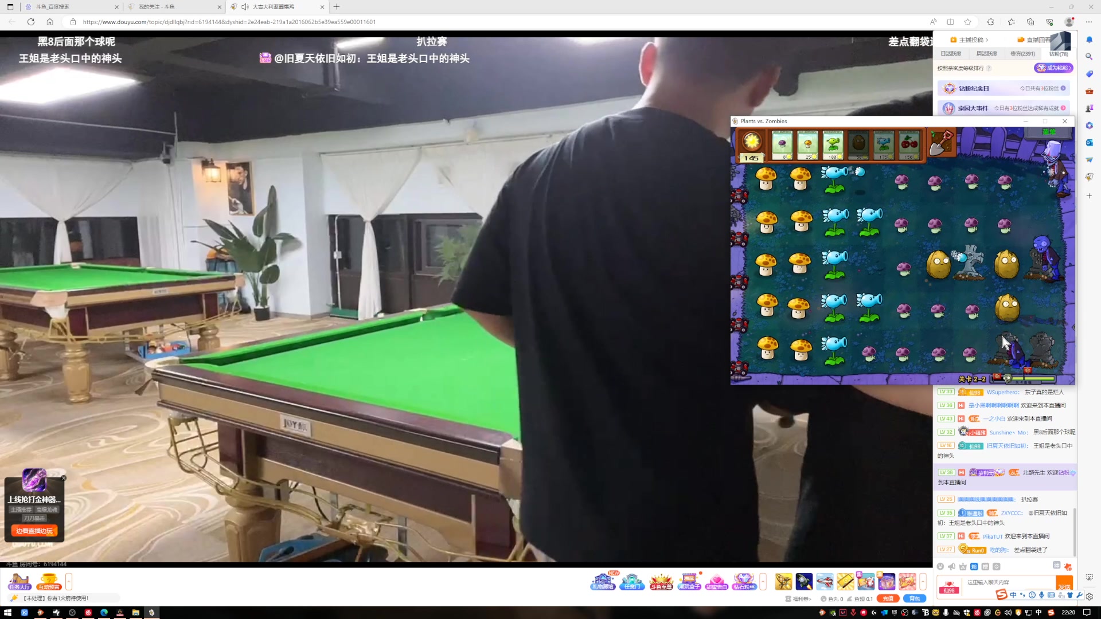Open the Edge sidebar blue tag shopping icon
The width and height of the screenshot is (1101, 619).
click(1089, 73)
